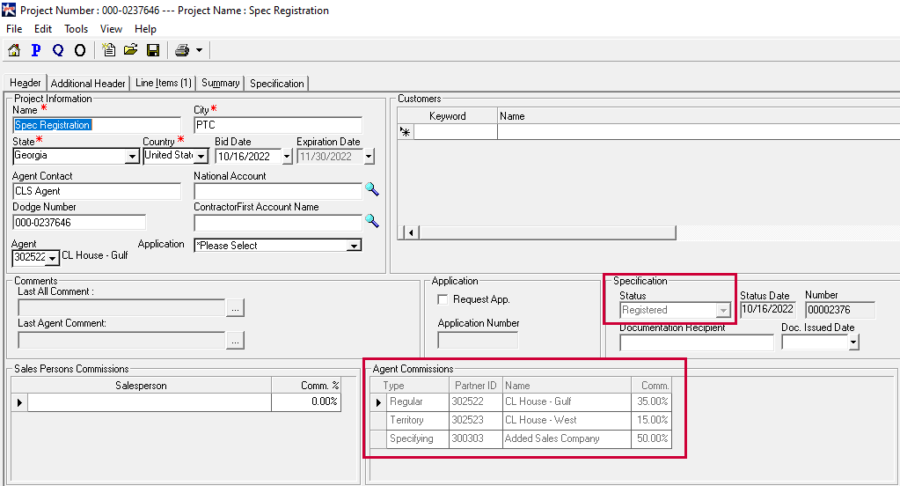
Task: Open the Application Please Select dropdown
Action: tap(354, 247)
